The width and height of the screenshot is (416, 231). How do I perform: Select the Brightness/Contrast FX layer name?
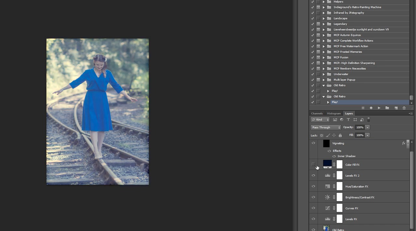click(x=360, y=197)
